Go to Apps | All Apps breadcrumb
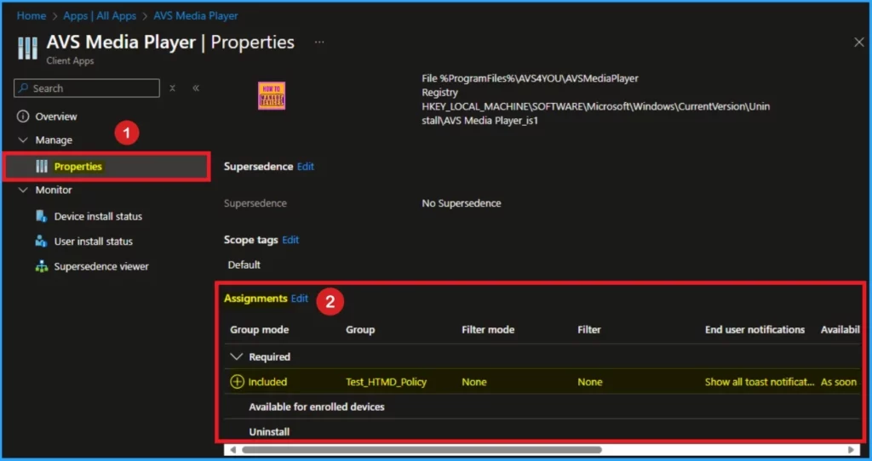The height and width of the screenshot is (461, 872). click(x=100, y=15)
